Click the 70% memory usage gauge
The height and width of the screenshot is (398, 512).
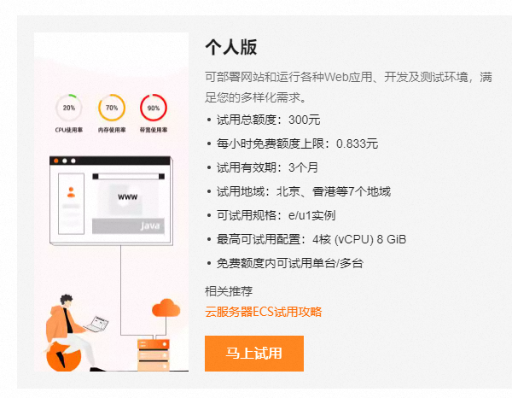pos(112,108)
